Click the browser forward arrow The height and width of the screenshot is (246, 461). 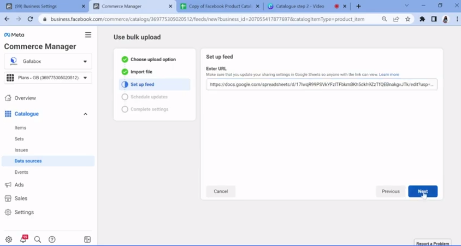coord(19,19)
